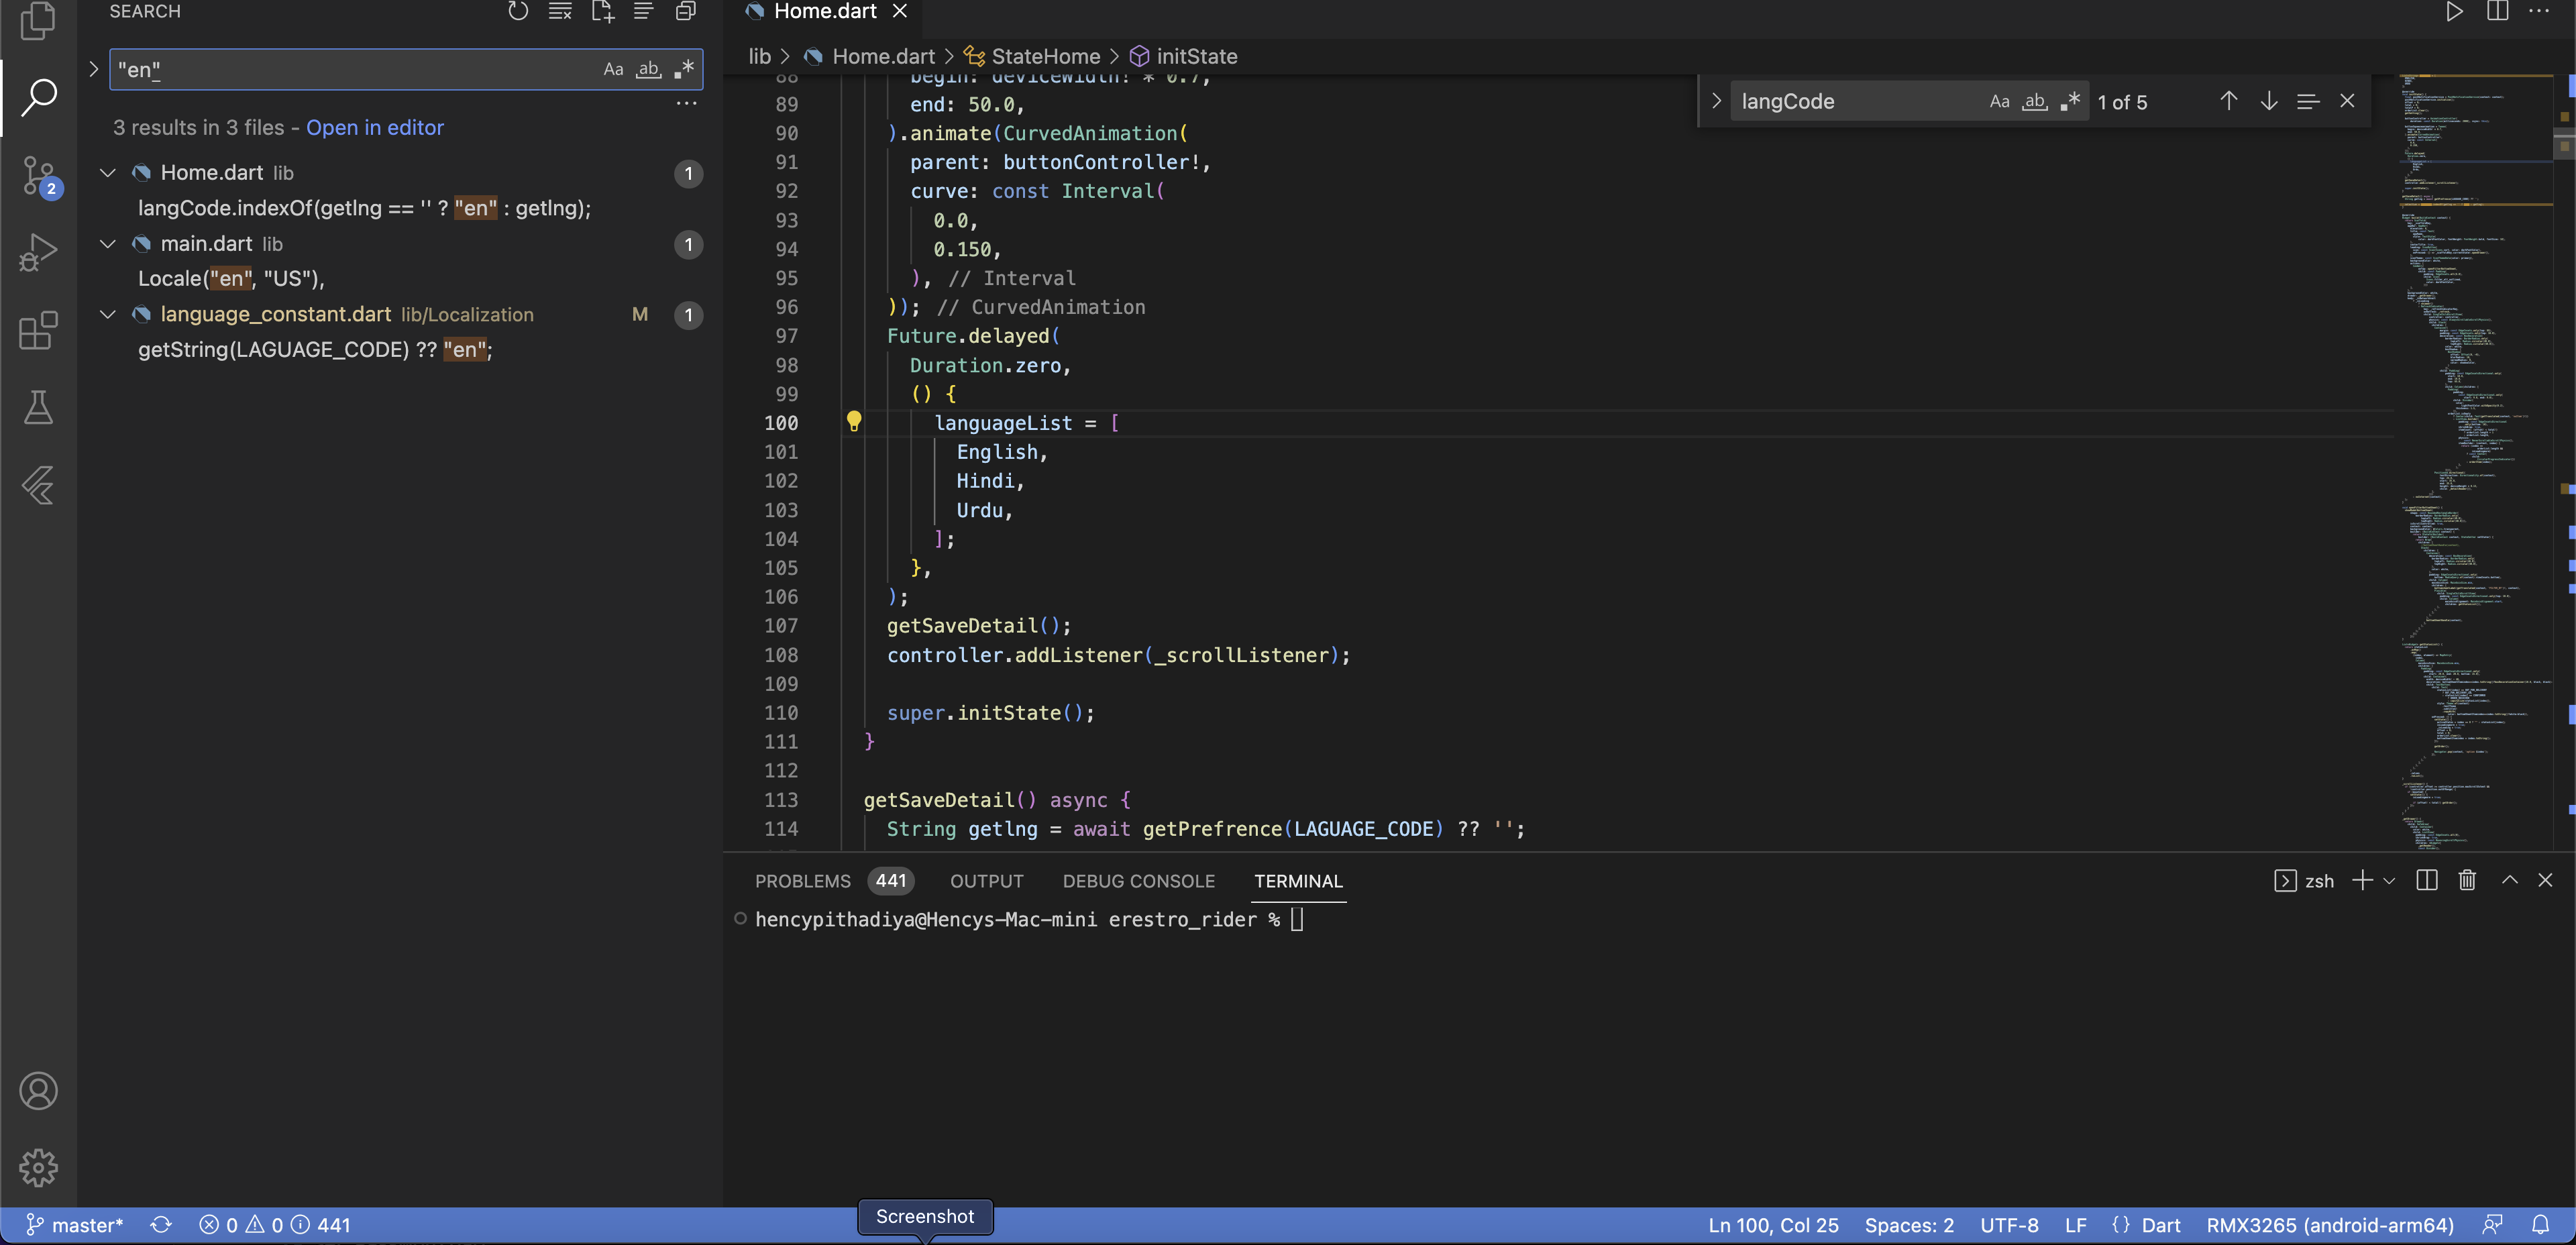Open notifications bell in status bar
The width and height of the screenshot is (2576, 1245).
[2541, 1225]
